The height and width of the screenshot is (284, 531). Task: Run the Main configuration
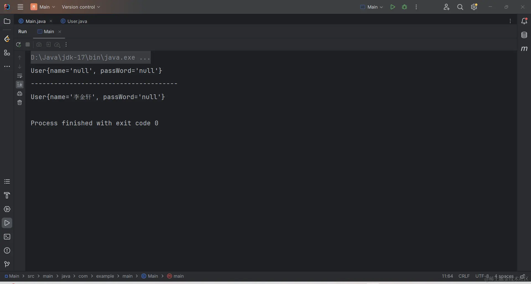pyautogui.click(x=393, y=7)
